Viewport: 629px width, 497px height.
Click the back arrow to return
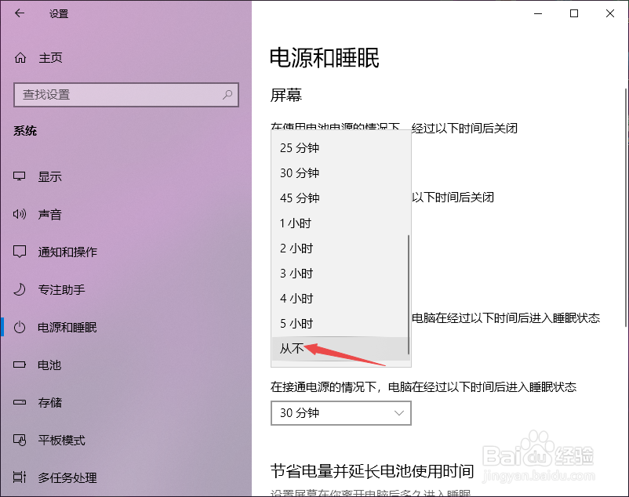point(19,13)
